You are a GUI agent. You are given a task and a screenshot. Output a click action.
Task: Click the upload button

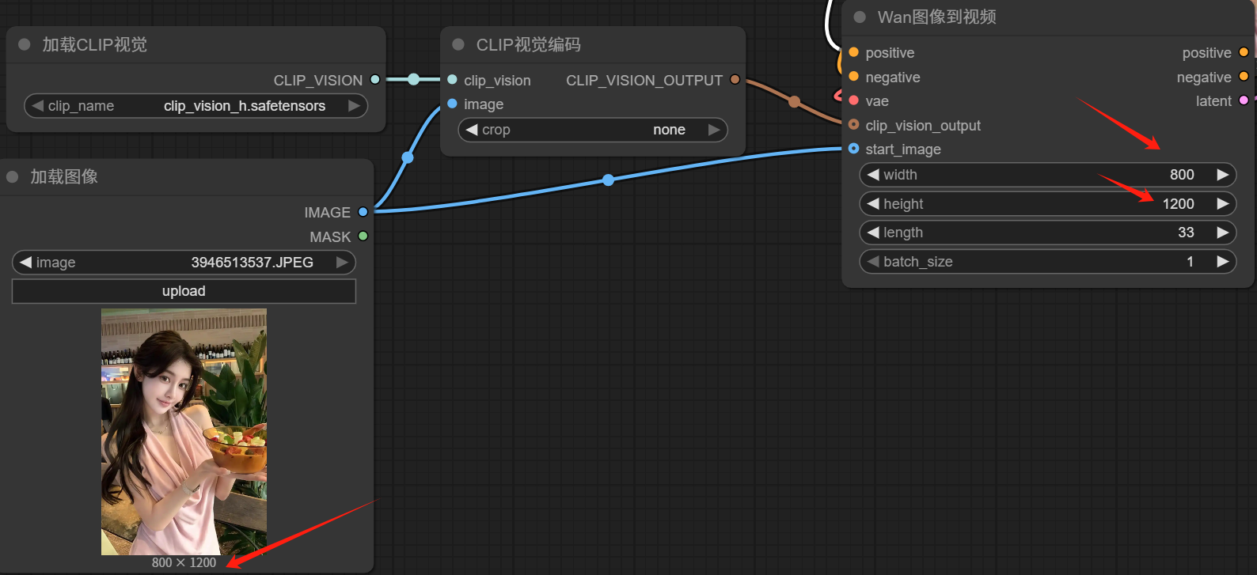click(184, 291)
